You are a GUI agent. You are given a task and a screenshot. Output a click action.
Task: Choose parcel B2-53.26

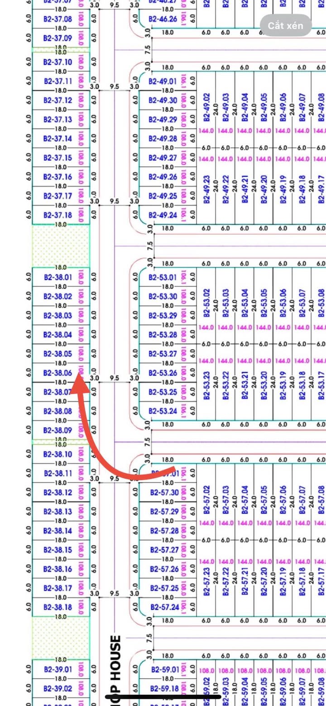163,373
